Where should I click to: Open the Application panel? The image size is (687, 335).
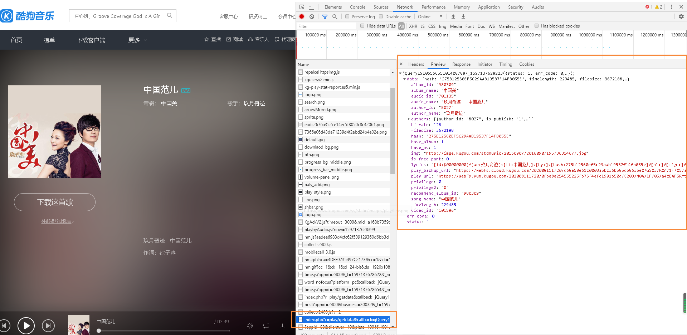coord(489,7)
